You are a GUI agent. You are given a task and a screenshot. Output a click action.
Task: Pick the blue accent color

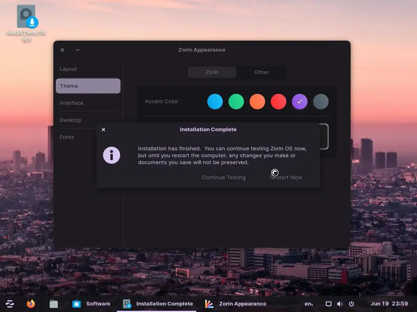(x=215, y=101)
